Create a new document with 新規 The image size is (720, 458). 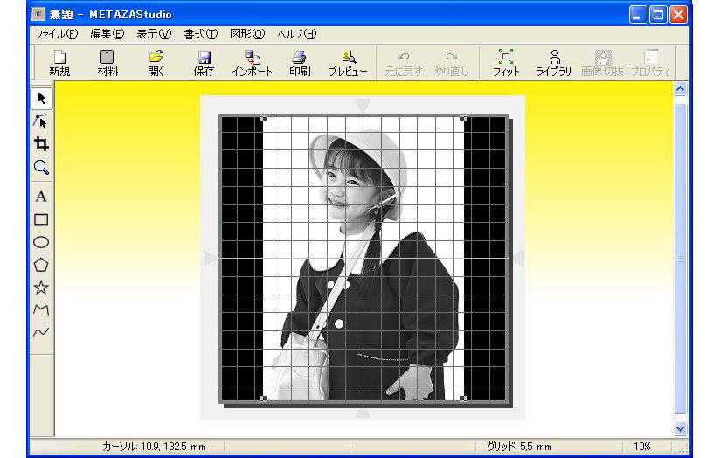[x=59, y=63]
